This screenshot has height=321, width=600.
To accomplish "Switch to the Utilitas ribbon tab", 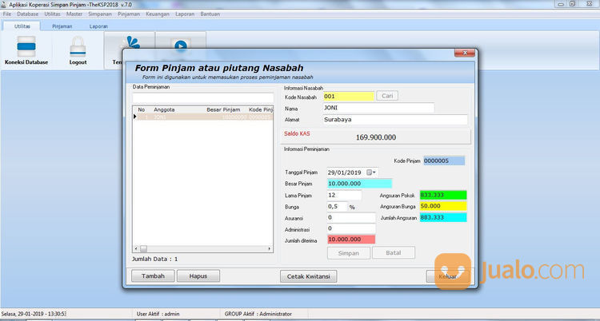I will click(x=22, y=26).
